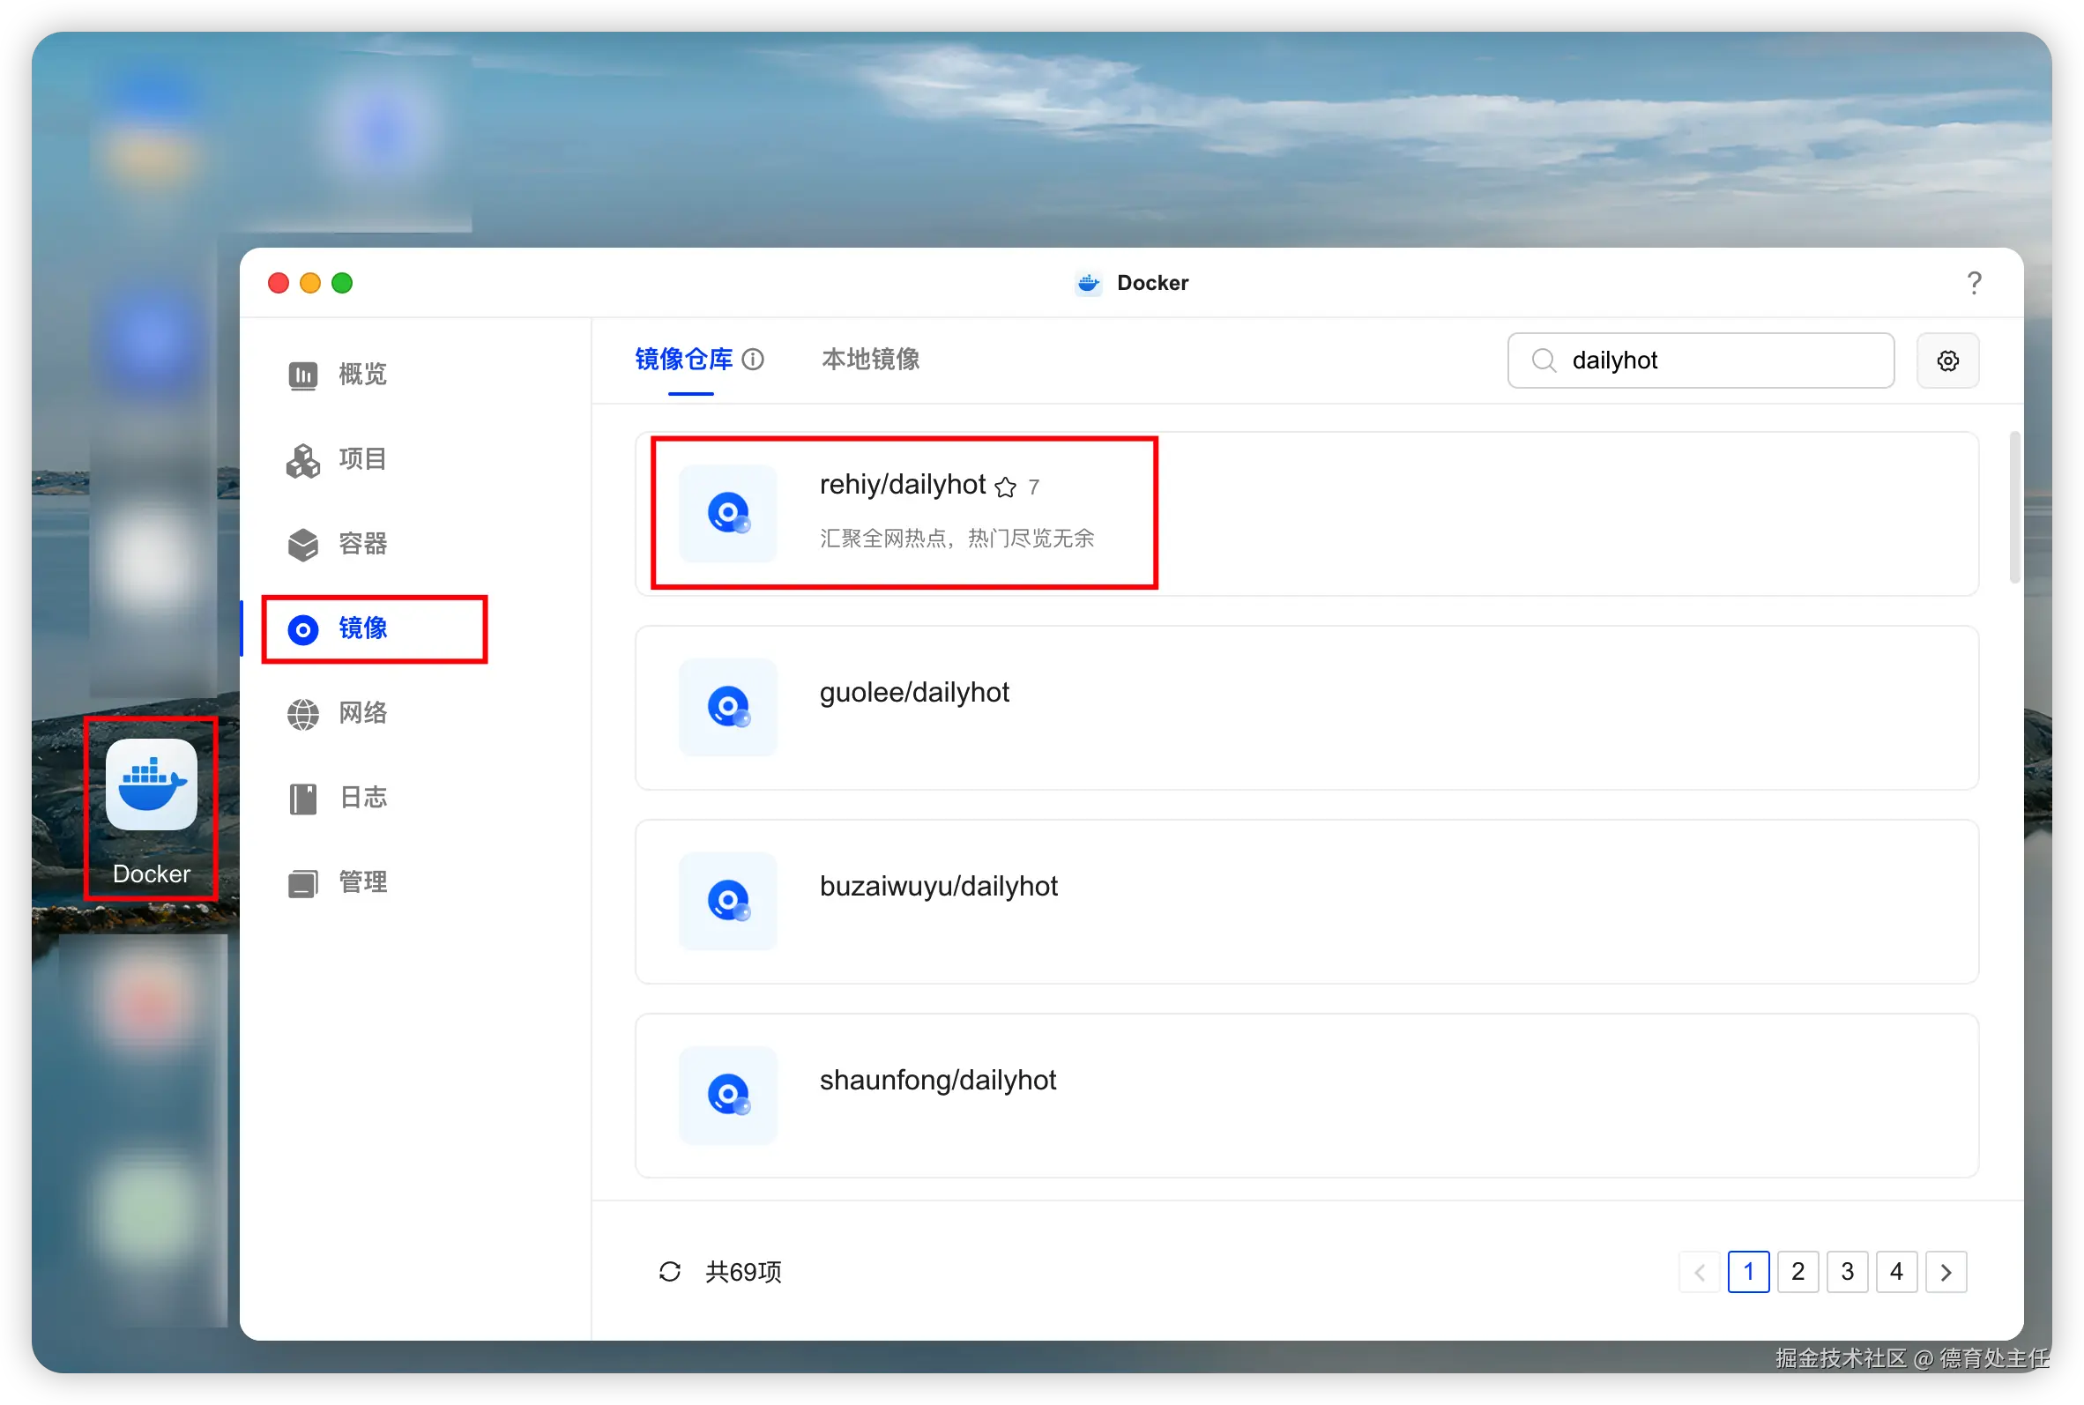
Task: Jump to results page 3
Action: 1847,1272
